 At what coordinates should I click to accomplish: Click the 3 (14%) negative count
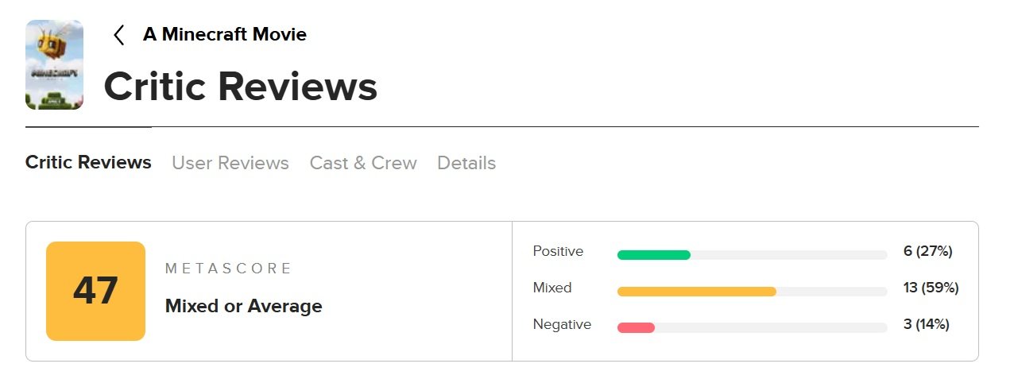pos(927,324)
